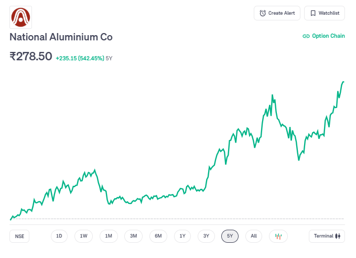The width and height of the screenshot is (356, 258).
Task: Choose the 1M chart period
Action: point(109,236)
